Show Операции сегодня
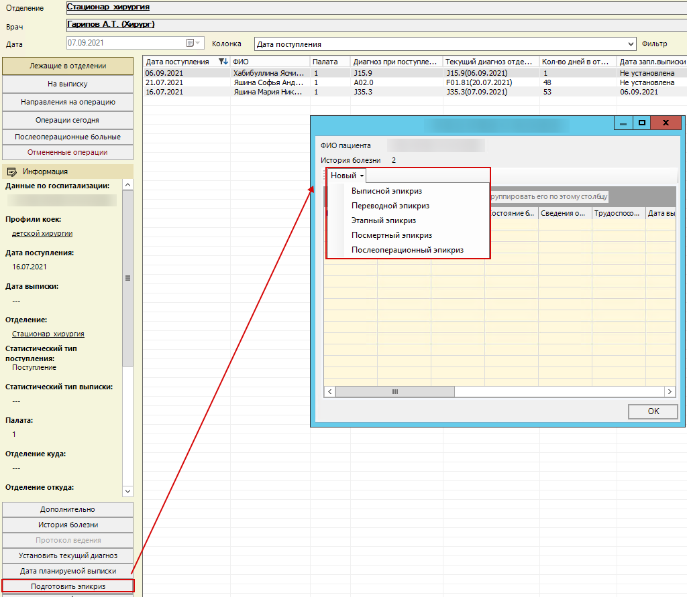Viewport: 687px width, 597px height. [68, 120]
